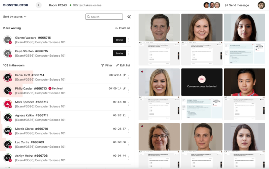Open three-dot menu for Marcia Clarke
269x169 pixels.
129,131
